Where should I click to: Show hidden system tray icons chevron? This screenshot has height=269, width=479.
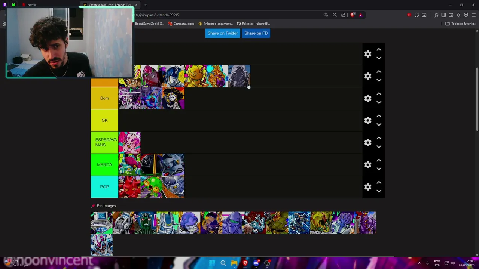tap(419, 263)
